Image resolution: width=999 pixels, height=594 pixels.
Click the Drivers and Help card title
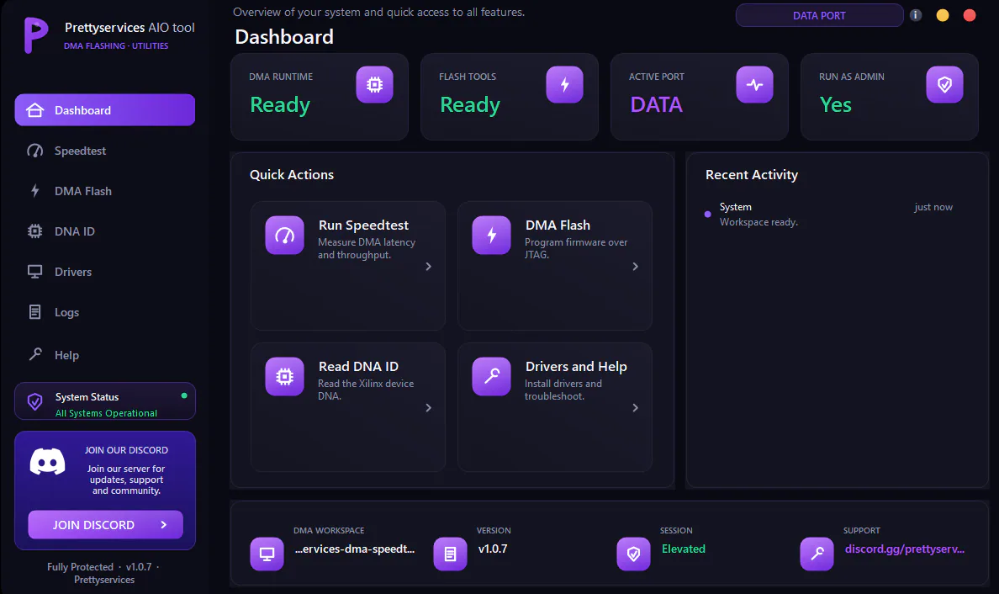[576, 367]
